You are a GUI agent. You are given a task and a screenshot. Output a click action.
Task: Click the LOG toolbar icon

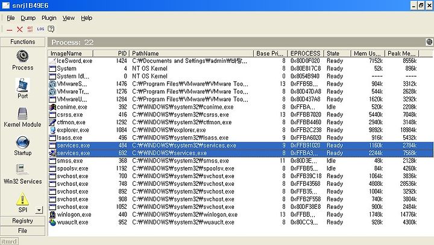click(x=41, y=29)
